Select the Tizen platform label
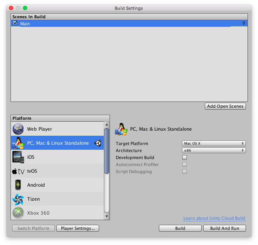The image size is (258, 245). tap(33, 199)
